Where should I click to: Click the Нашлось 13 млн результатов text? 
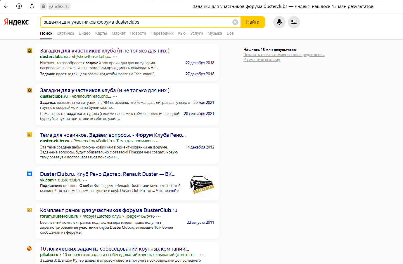(x=269, y=50)
